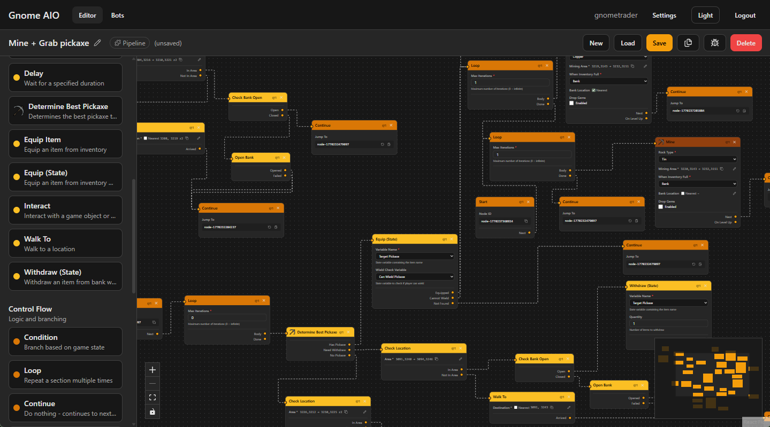Click the pencil icon beside Mine + Grab pickaxe
Viewport: 770px width, 427px height.
[97, 43]
